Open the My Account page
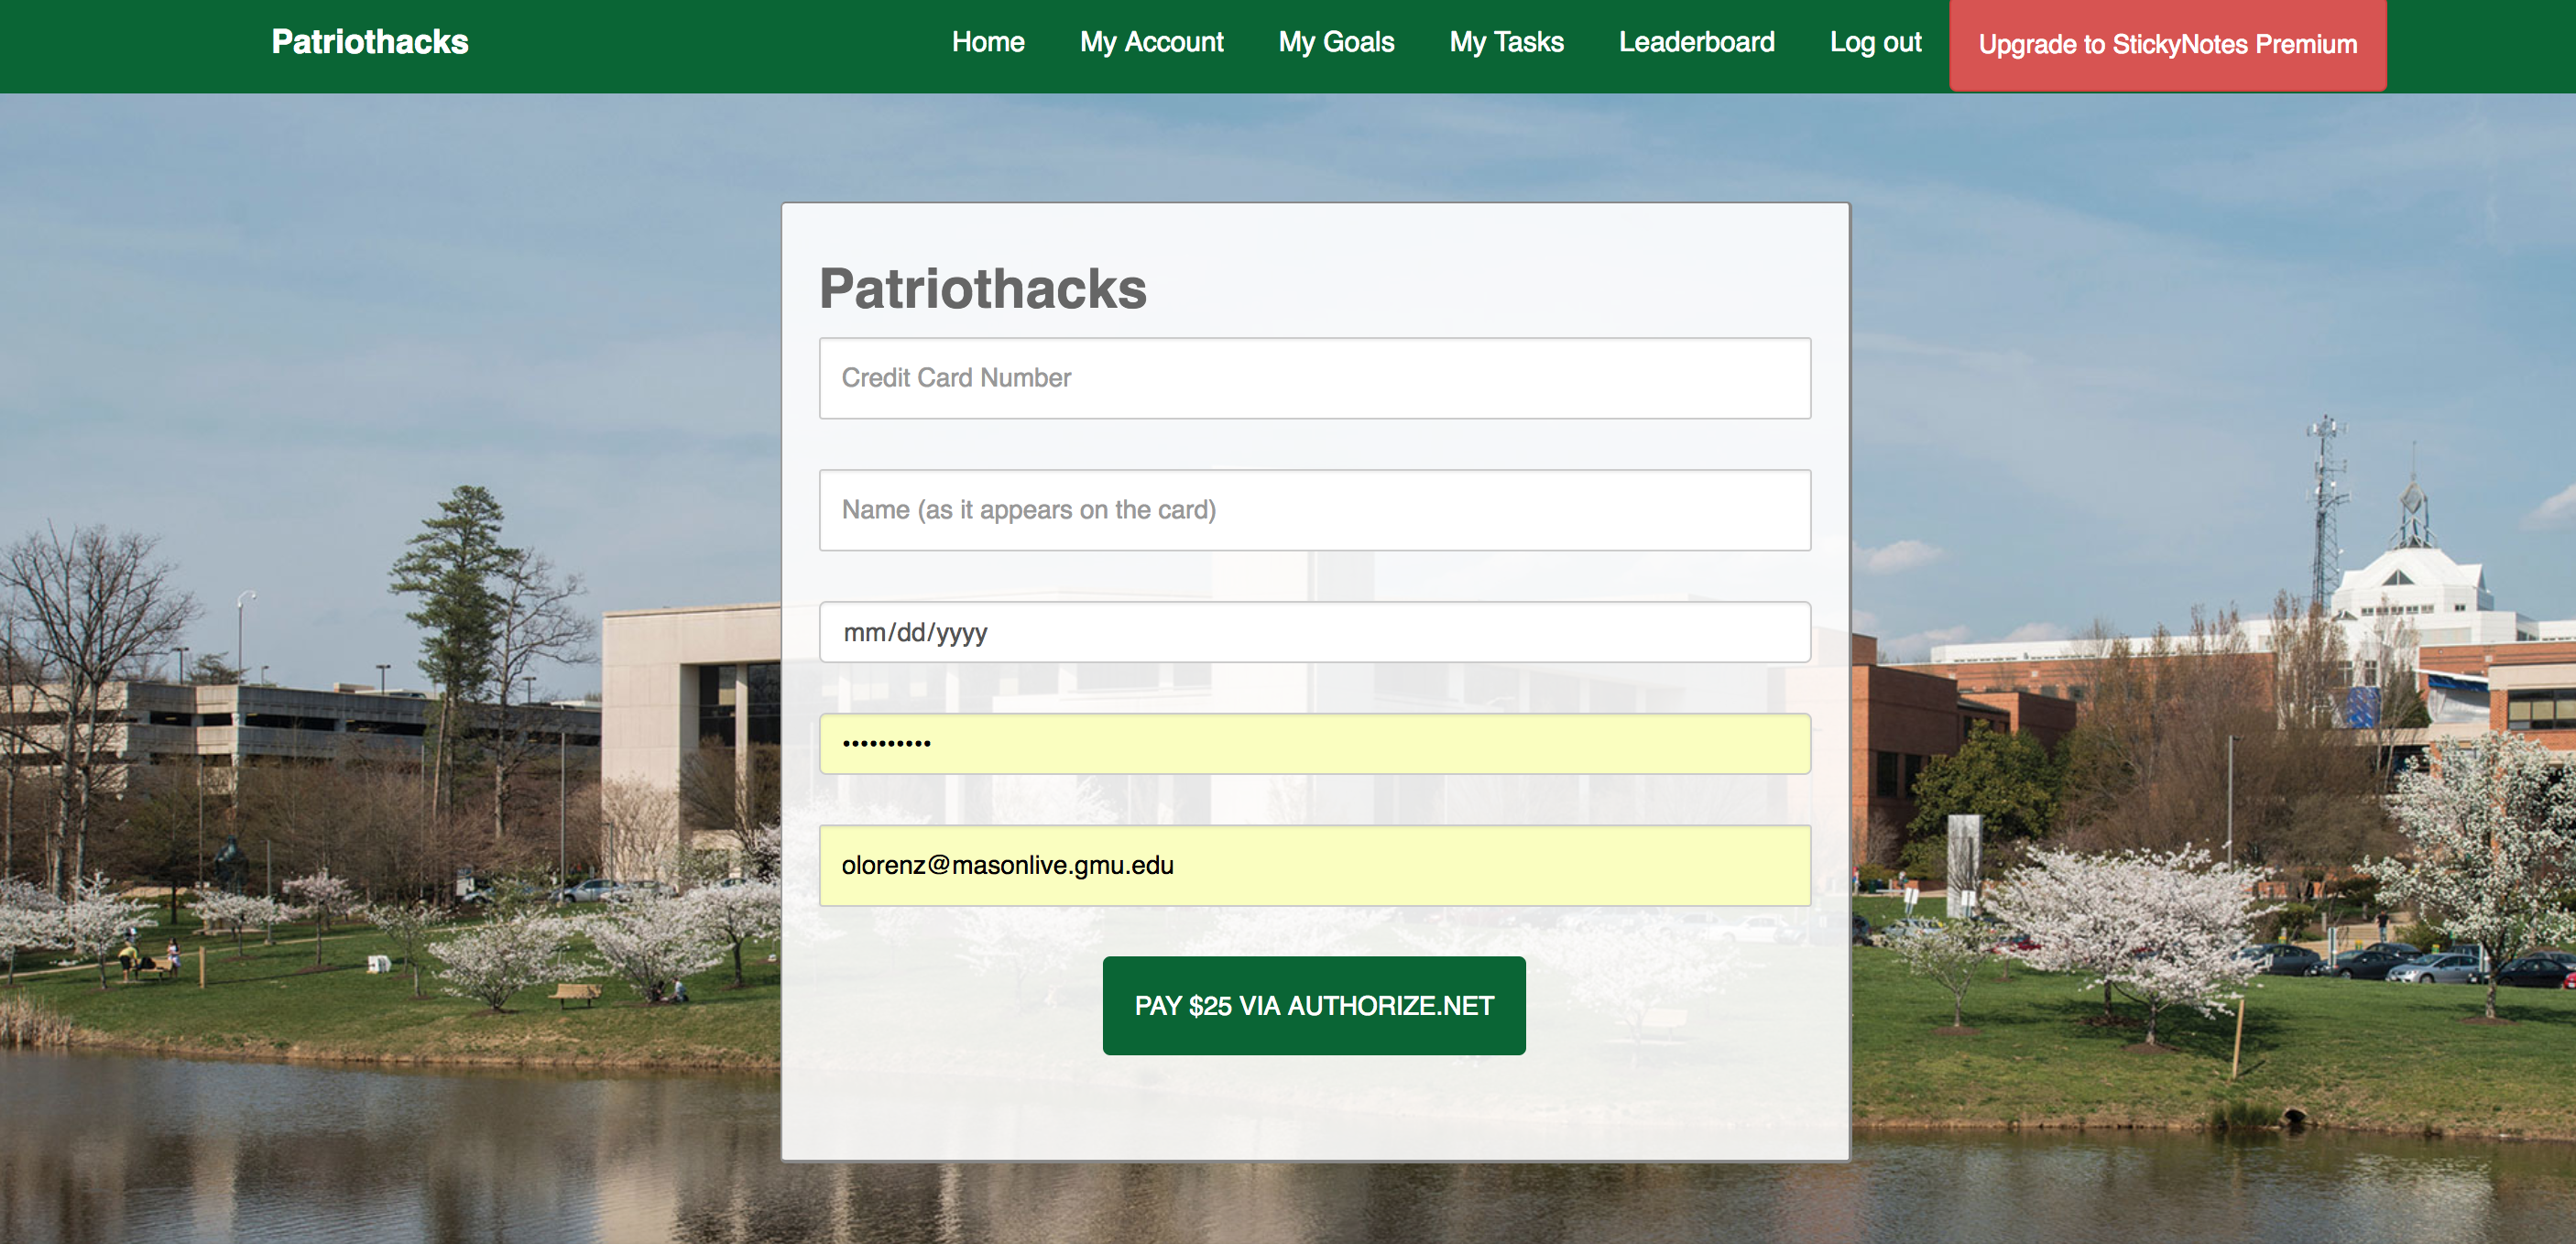The height and width of the screenshot is (1244, 2576). (x=1151, y=42)
